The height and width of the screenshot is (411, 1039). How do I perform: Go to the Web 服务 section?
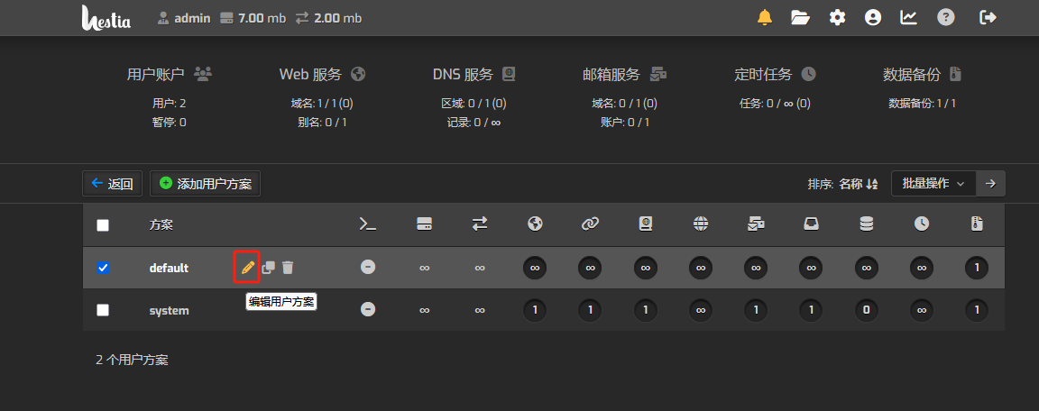pyautogui.click(x=322, y=74)
